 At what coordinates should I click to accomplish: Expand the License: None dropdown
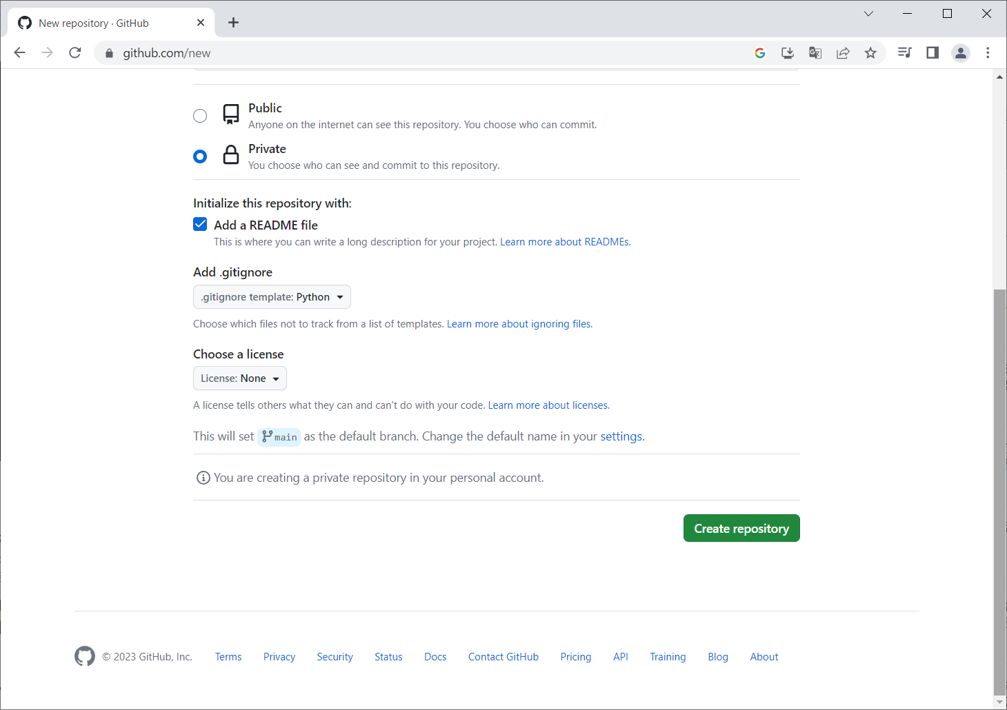[x=239, y=378]
